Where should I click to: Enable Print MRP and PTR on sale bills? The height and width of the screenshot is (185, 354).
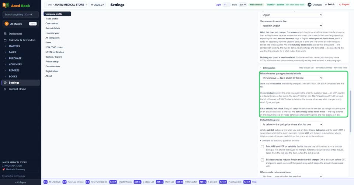pos(262,147)
